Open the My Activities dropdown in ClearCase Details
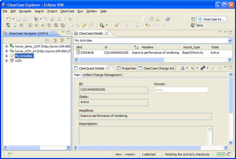 230,40
